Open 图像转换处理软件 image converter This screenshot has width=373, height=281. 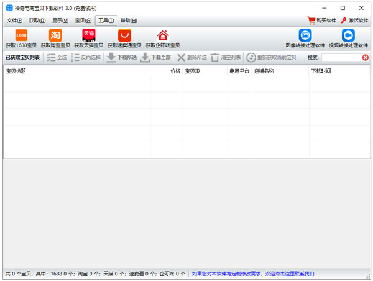point(305,39)
